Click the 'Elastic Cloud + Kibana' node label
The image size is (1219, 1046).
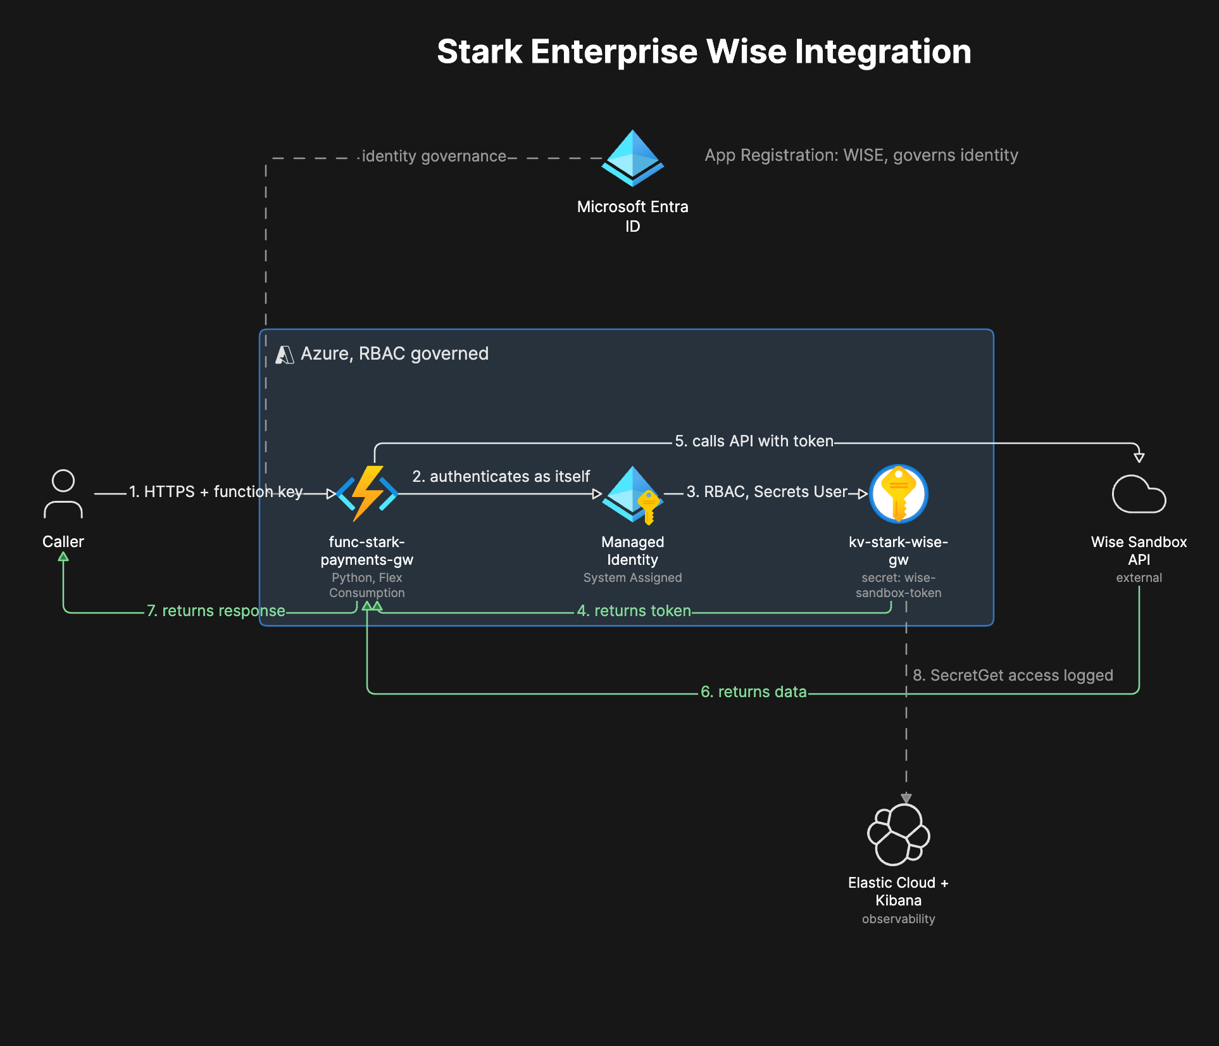point(899,892)
